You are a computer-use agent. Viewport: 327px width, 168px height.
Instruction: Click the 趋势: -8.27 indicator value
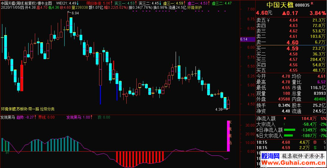pos(26,117)
